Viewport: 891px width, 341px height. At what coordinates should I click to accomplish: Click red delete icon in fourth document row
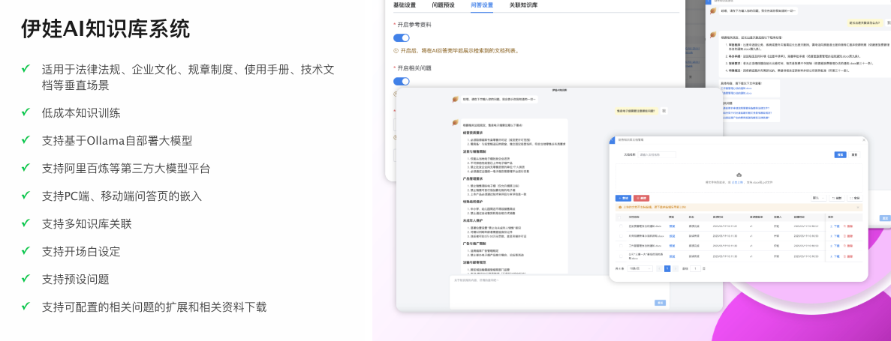pyautogui.click(x=844, y=256)
